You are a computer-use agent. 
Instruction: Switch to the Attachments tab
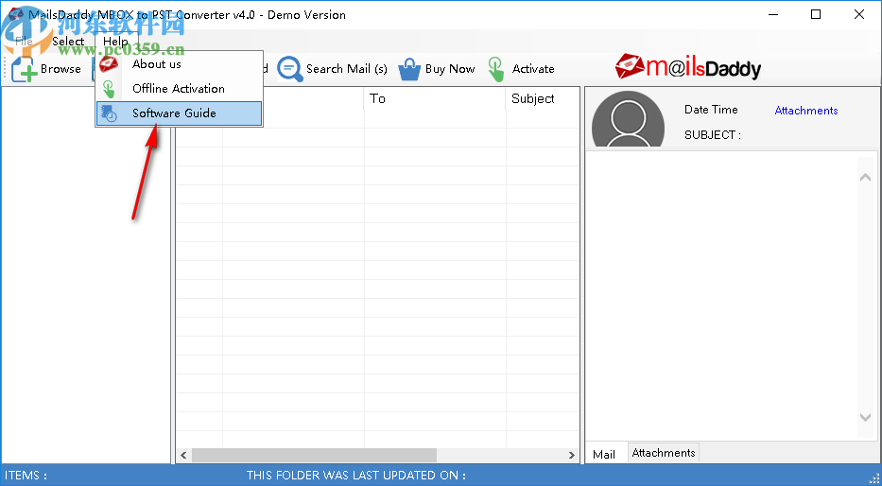[664, 453]
